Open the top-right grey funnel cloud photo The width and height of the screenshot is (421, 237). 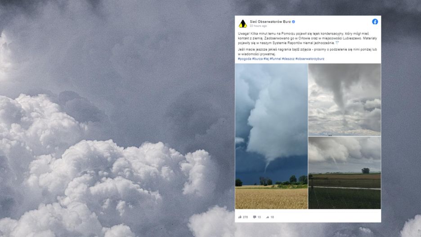[x=345, y=99]
